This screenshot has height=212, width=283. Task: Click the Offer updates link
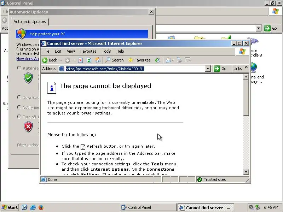[x=28, y=145]
